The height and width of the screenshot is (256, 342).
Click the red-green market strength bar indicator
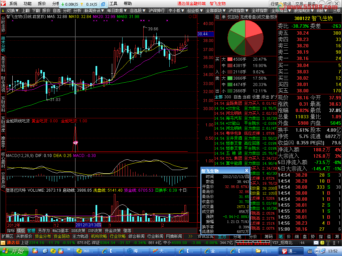pyautogui.click(x=253, y=243)
